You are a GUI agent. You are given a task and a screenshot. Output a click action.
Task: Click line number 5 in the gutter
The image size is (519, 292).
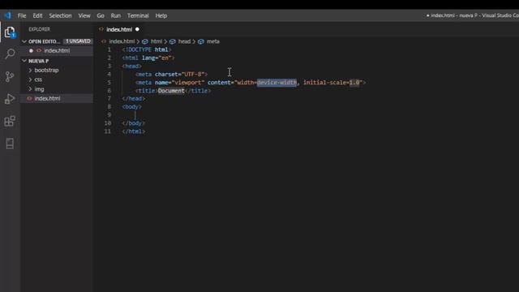(x=109, y=83)
